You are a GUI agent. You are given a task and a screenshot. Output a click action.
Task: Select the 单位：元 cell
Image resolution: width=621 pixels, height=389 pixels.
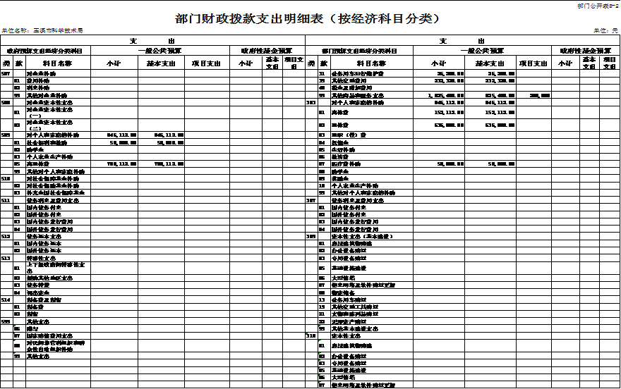click(606, 31)
